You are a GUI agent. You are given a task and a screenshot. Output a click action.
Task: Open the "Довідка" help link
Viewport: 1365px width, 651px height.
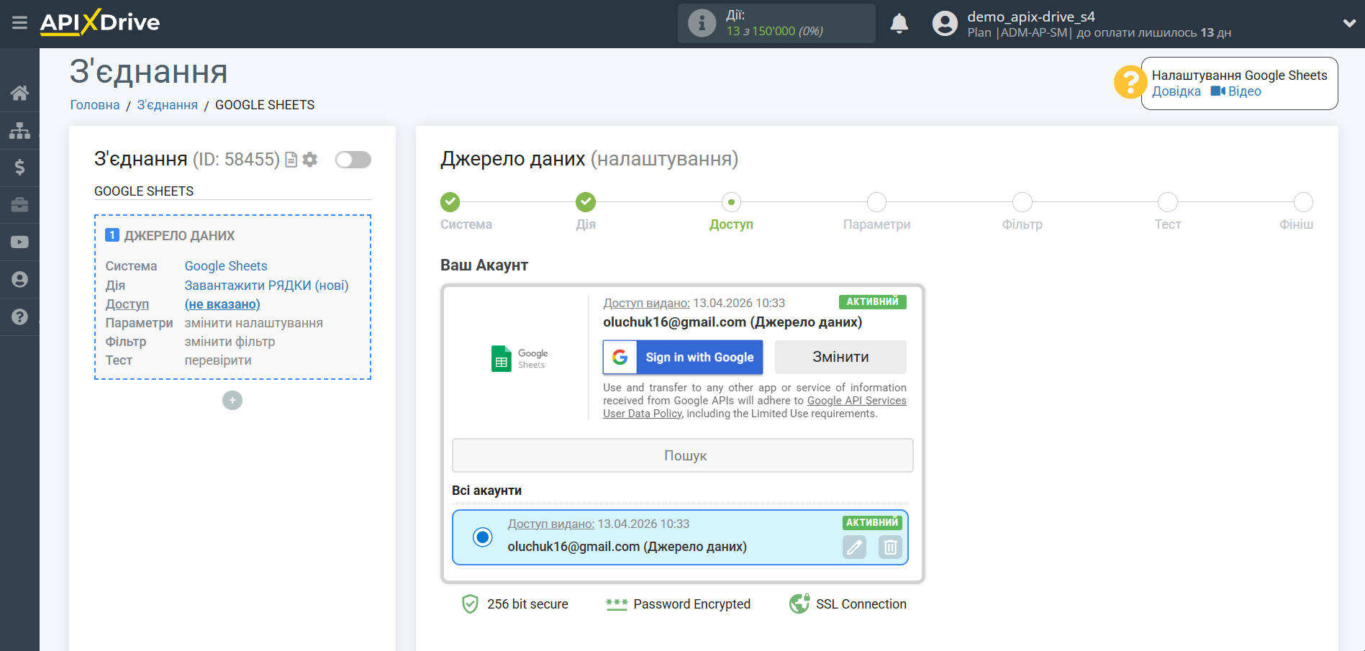[1176, 91]
